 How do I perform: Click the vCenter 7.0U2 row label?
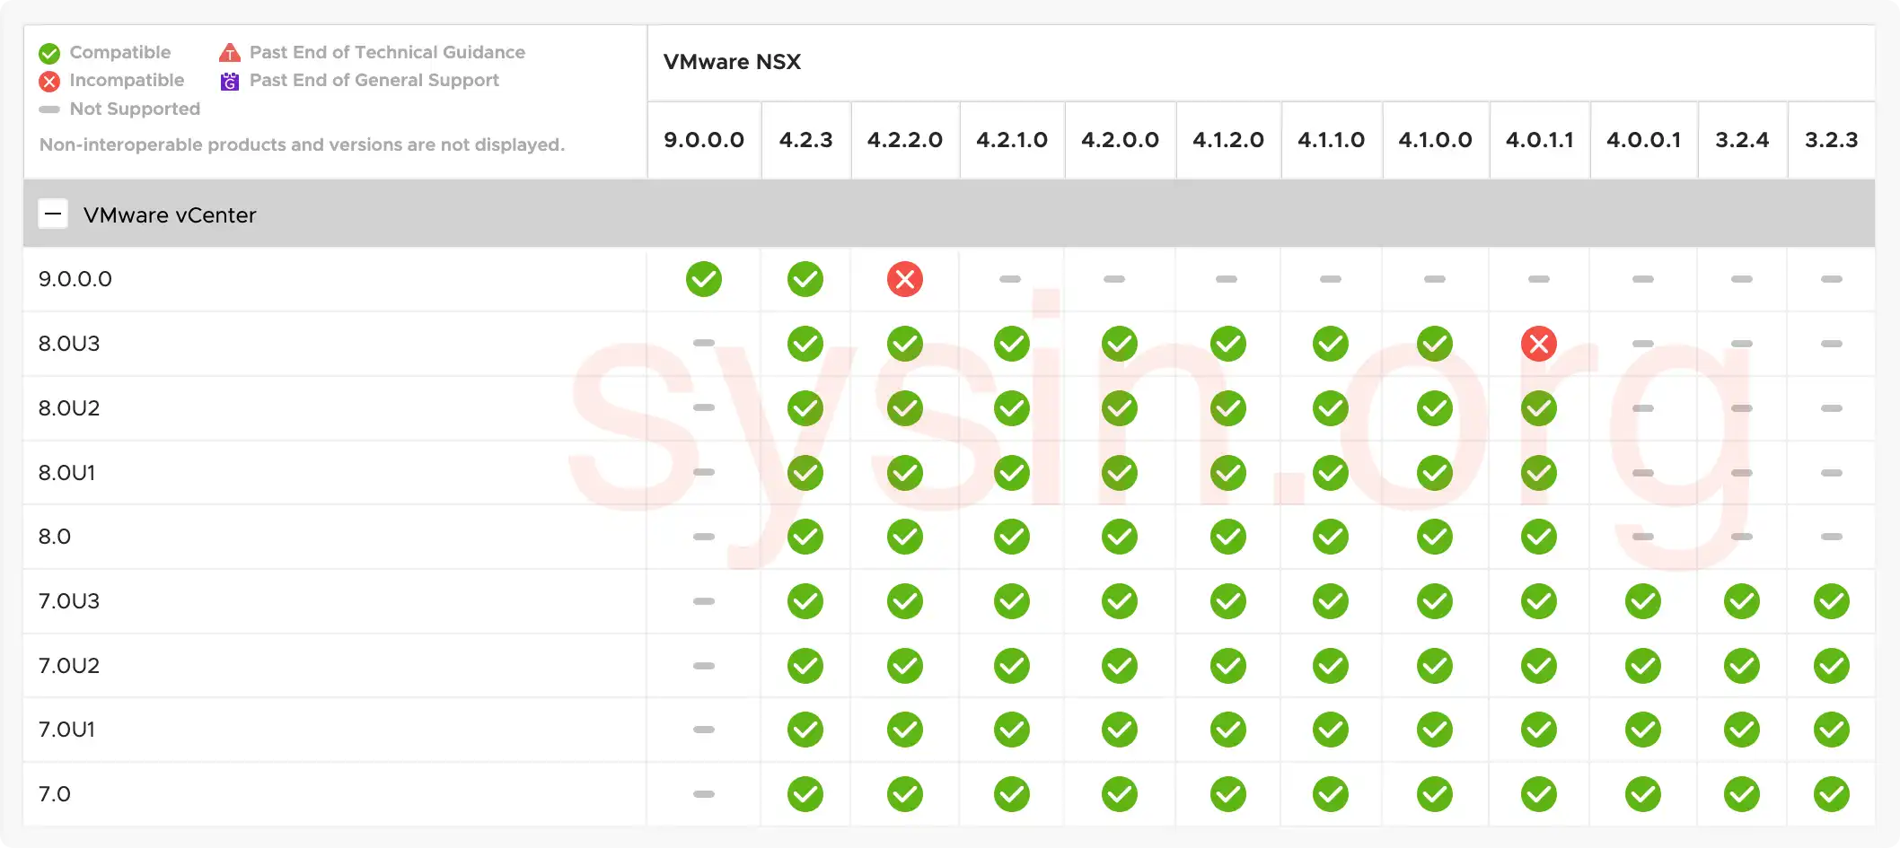(68, 666)
